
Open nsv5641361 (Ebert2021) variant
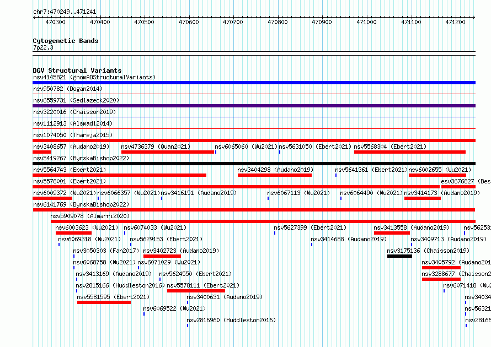coord(371,170)
